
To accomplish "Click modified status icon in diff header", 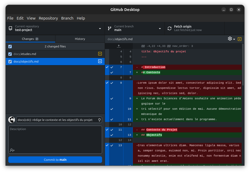I will click(x=240, y=39).
